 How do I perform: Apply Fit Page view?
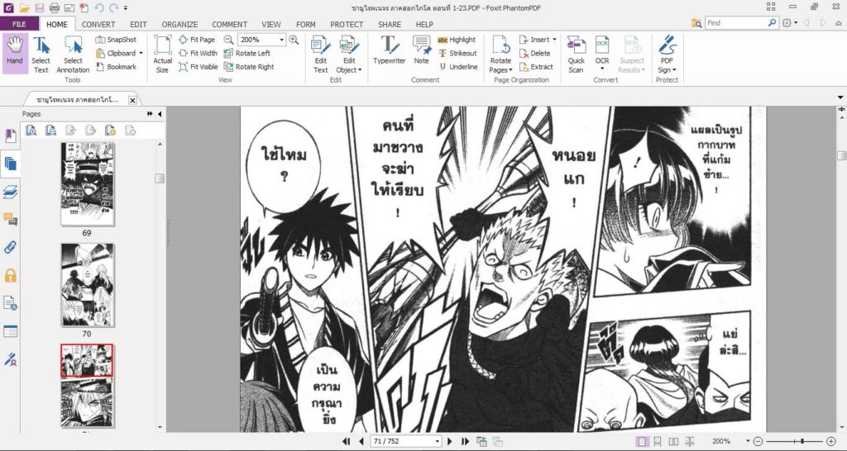tap(197, 40)
